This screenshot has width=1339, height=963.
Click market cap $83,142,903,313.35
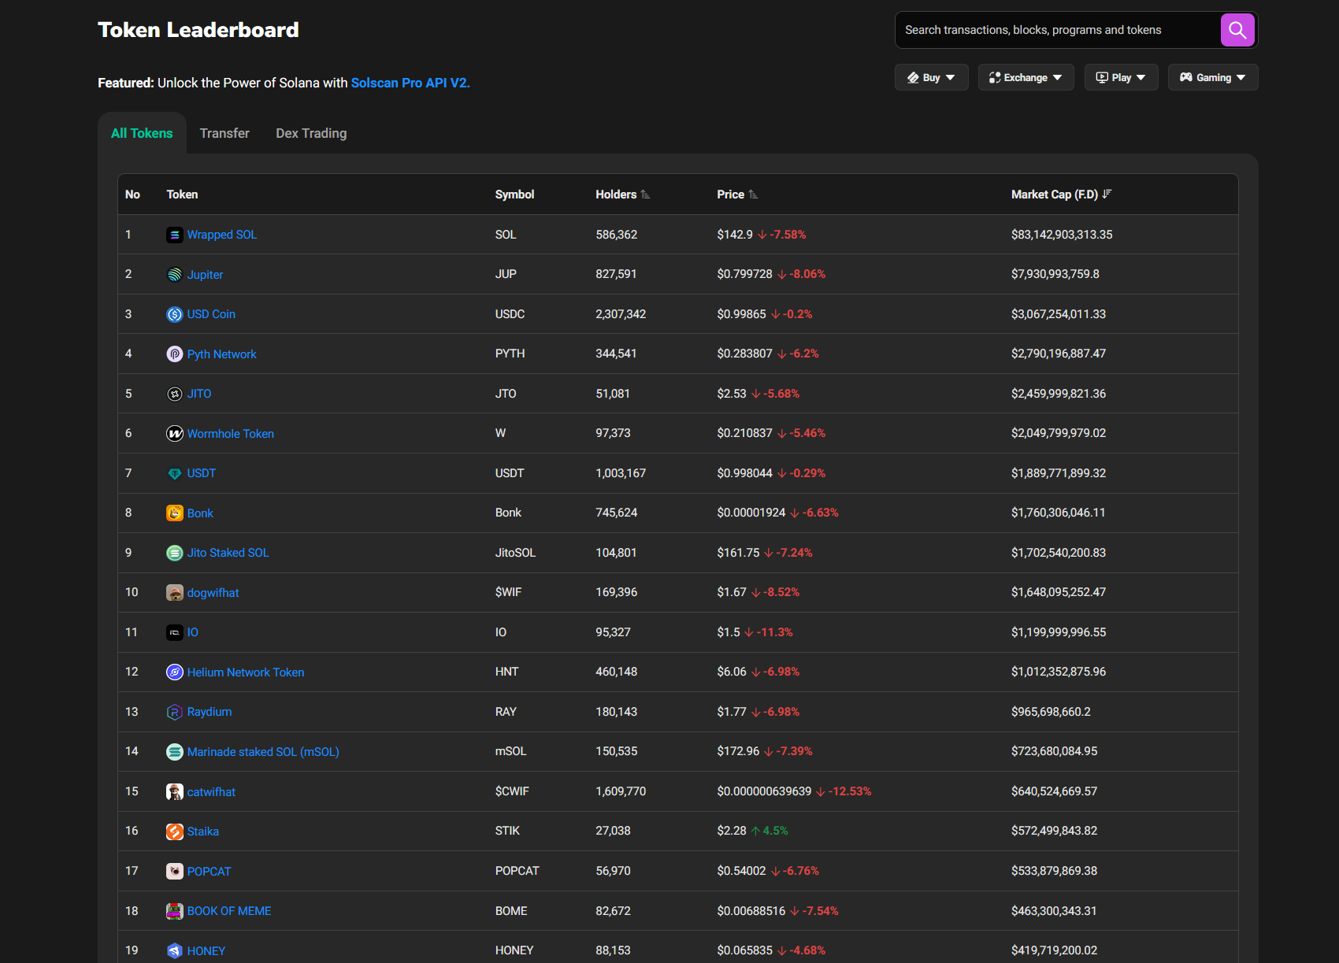tap(1062, 235)
